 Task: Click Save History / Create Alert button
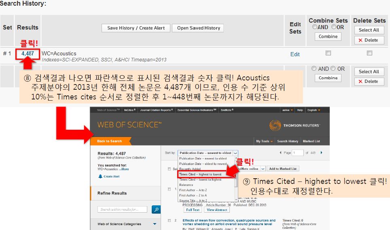(x=136, y=28)
